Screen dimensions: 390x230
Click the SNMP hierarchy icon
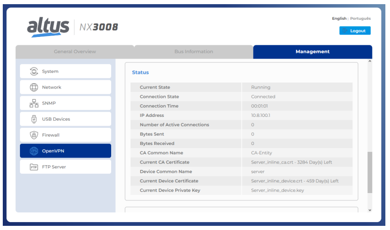coord(34,103)
